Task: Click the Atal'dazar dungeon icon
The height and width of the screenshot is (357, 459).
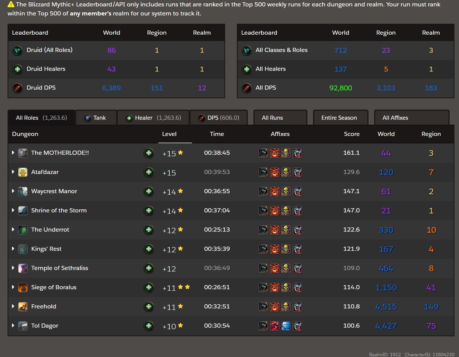Action: pyautogui.click(x=23, y=172)
